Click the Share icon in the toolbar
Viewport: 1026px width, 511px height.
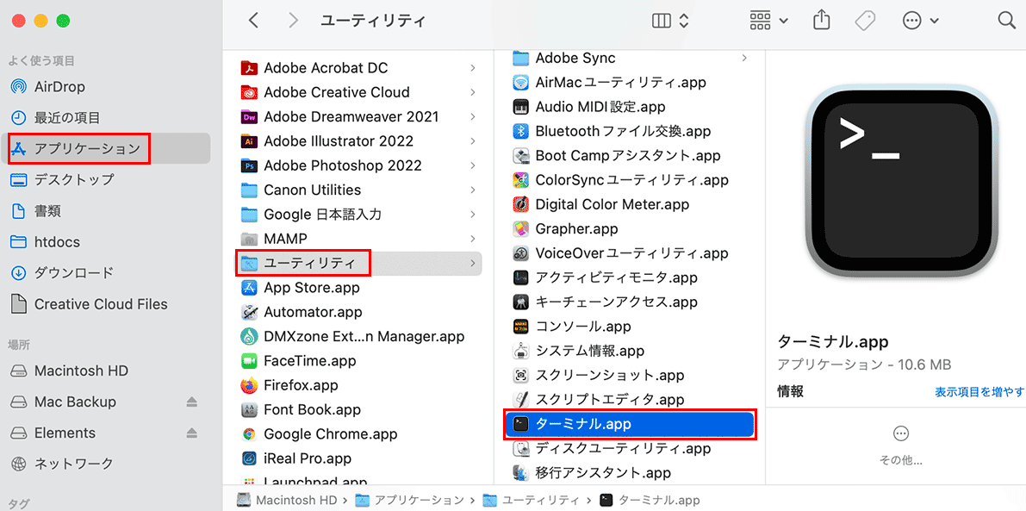coord(821,19)
